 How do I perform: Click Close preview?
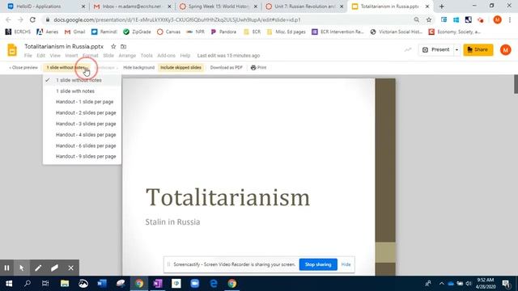23,68
